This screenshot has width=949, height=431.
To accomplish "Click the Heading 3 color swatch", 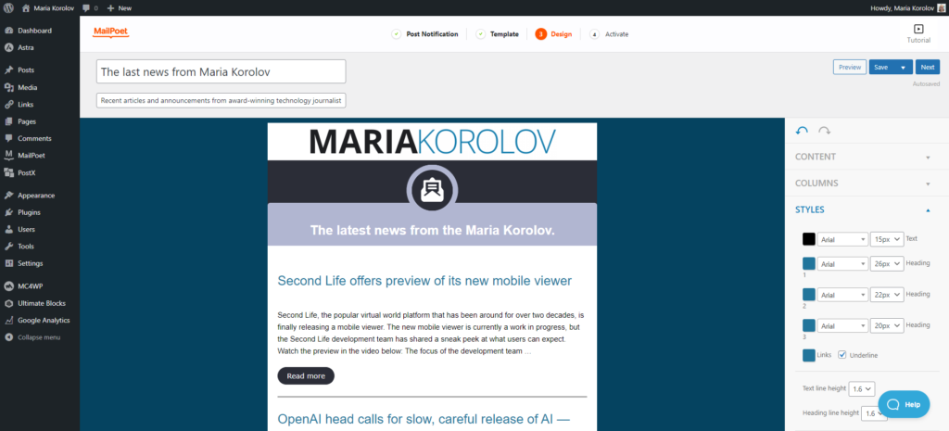I will (x=808, y=325).
